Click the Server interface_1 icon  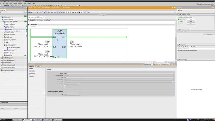point(7,49)
